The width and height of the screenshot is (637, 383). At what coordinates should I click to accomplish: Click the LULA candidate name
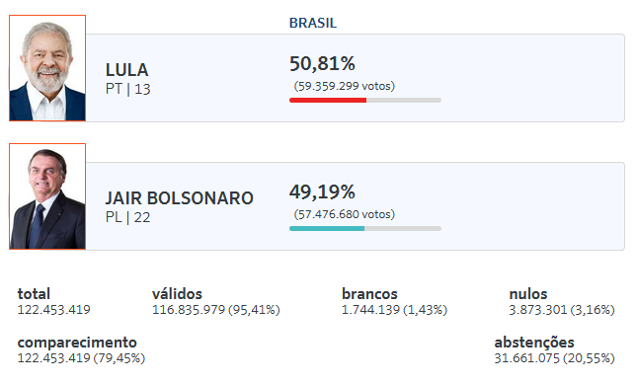click(127, 70)
